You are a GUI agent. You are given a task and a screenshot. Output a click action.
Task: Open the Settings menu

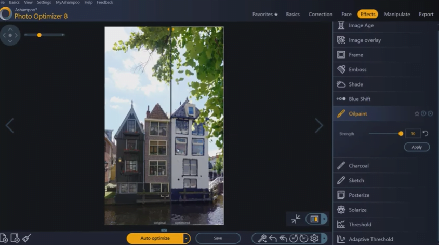point(44,2)
